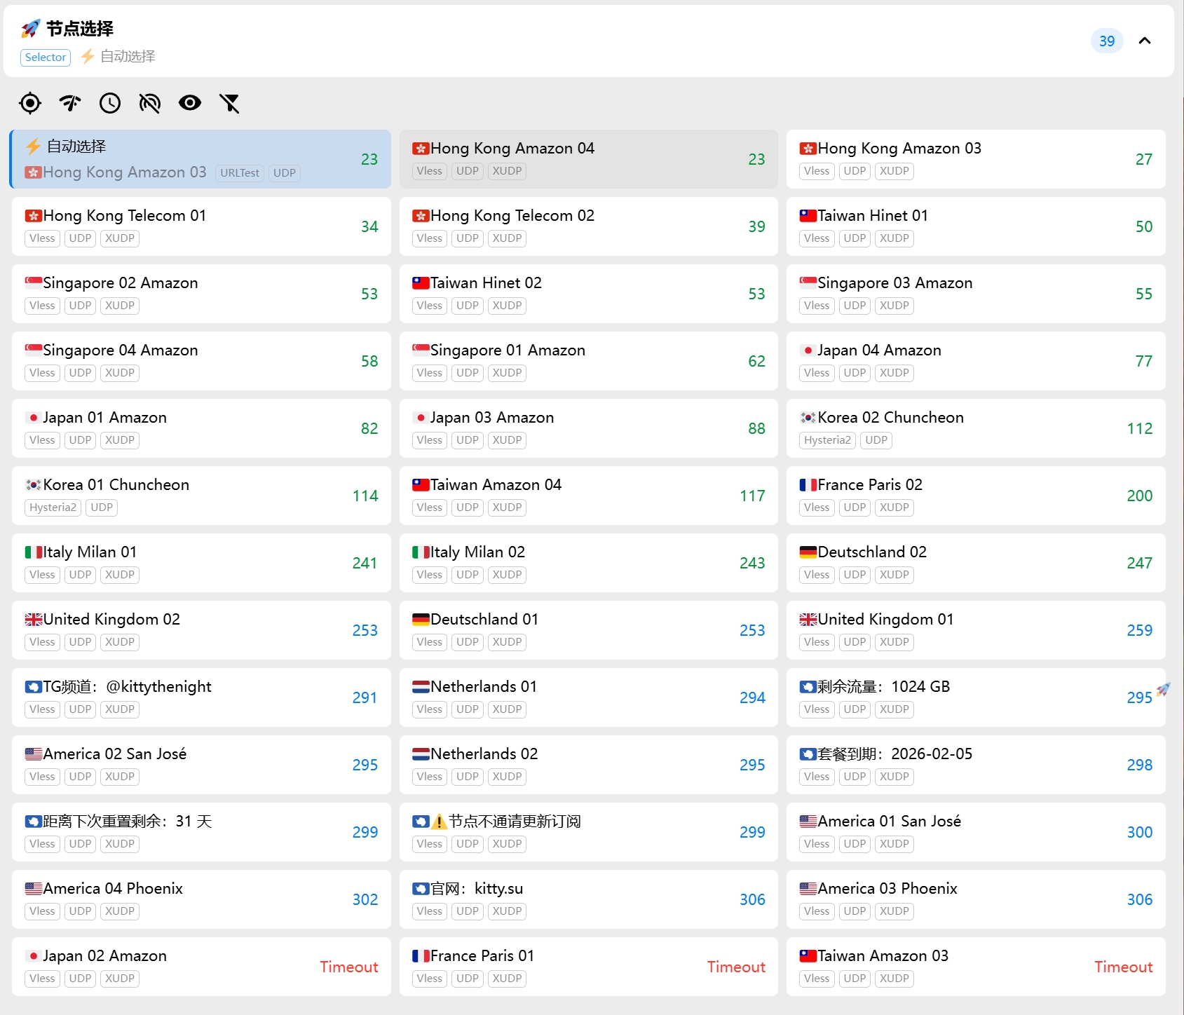The height and width of the screenshot is (1015, 1184).
Task: Select the Hong Kong Amazon 04 node
Action: pos(588,159)
